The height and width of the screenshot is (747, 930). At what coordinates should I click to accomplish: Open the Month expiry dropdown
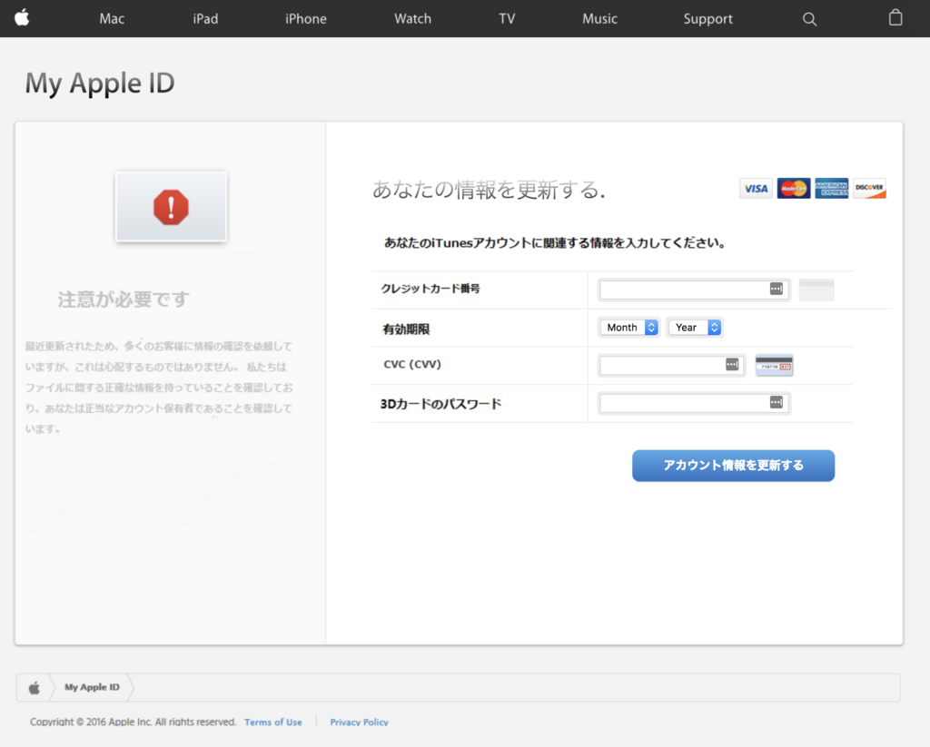(x=629, y=328)
